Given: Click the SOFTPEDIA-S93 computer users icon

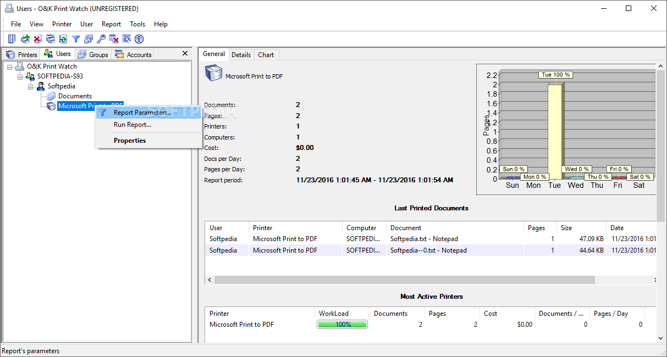Looking at the screenshot, I should 30,76.
